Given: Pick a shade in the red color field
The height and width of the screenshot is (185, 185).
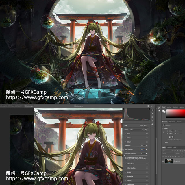Looking at the screenshot, I should tap(175, 114).
